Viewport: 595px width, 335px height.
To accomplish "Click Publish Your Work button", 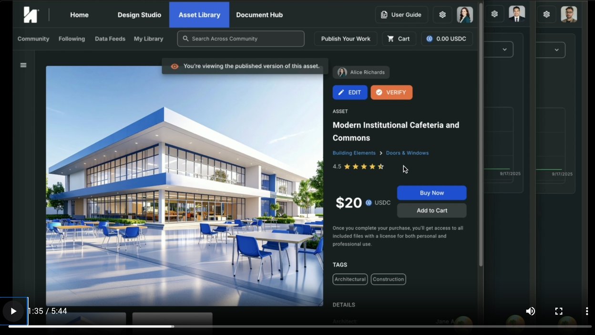I will 346,39.
